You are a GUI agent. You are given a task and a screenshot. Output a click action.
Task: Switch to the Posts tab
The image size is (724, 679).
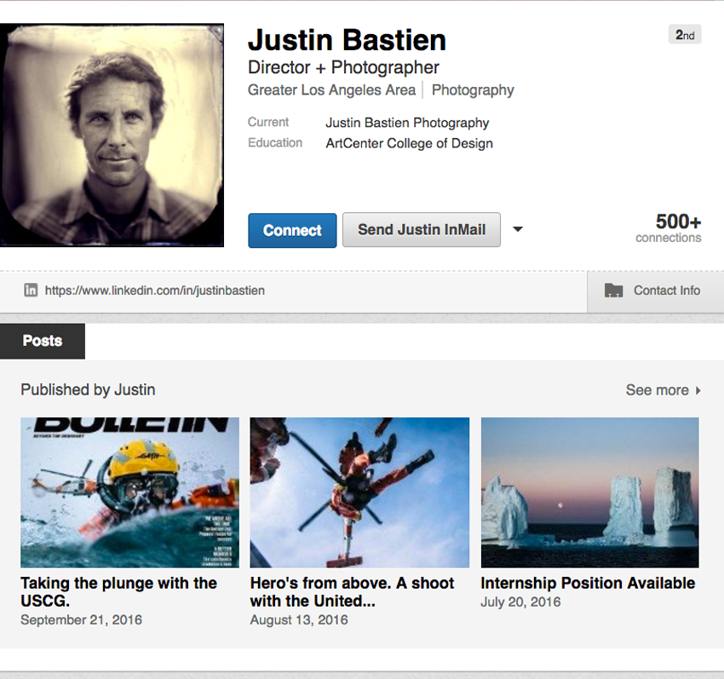click(x=42, y=341)
